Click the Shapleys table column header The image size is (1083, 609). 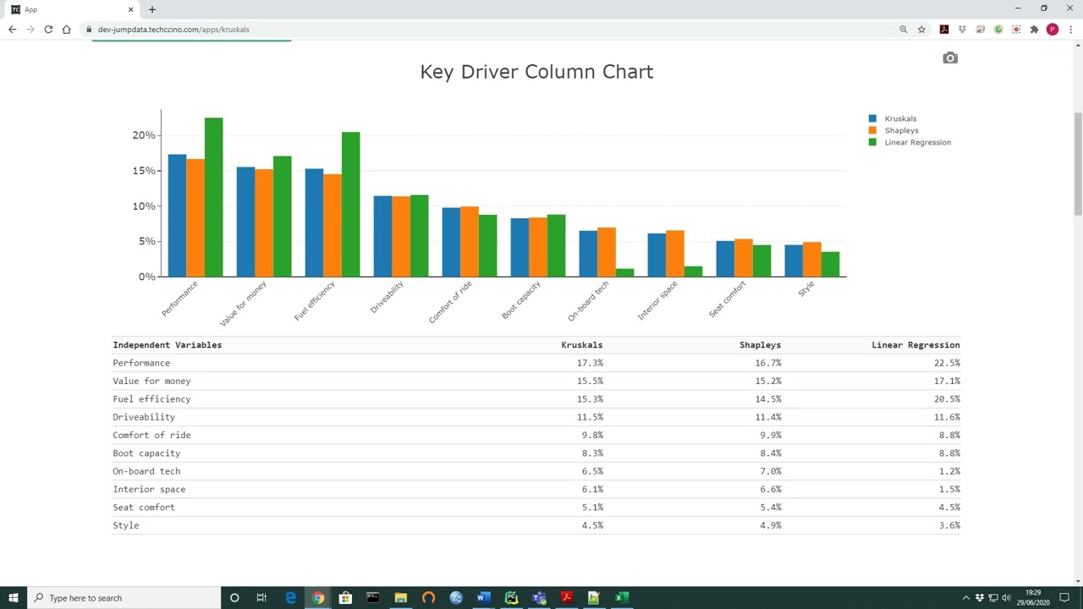tap(760, 345)
